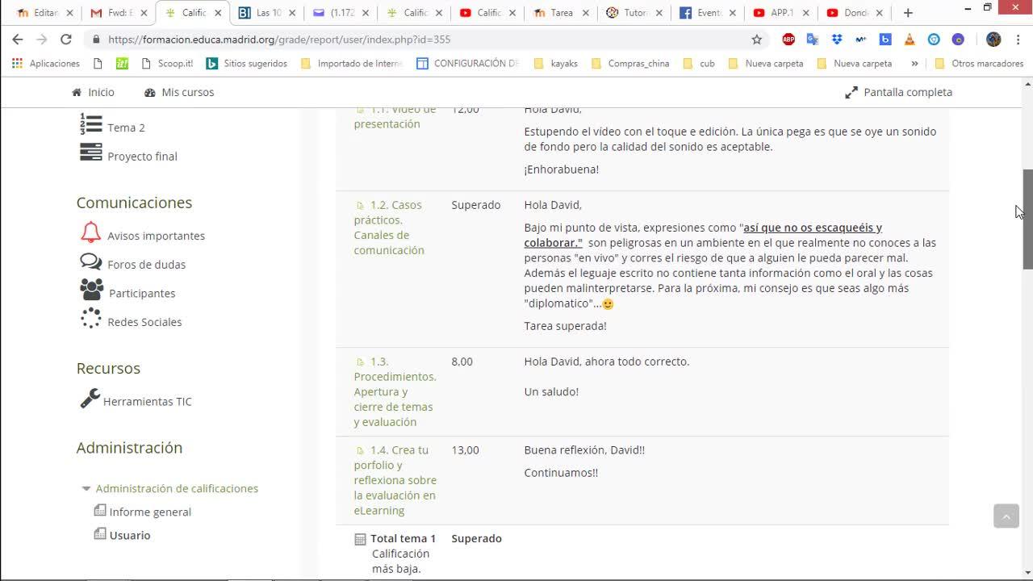Screen dimensions: 1033x581
Task: Open the cub bookmark folder
Action: point(699,63)
